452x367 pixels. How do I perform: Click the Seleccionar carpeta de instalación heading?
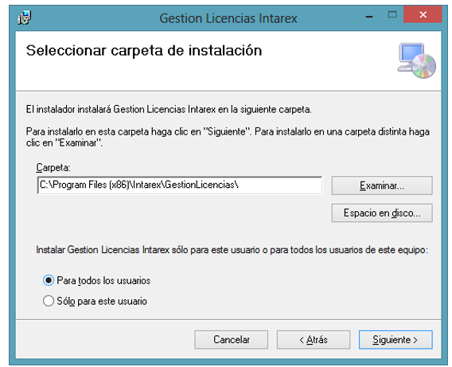tap(144, 50)
